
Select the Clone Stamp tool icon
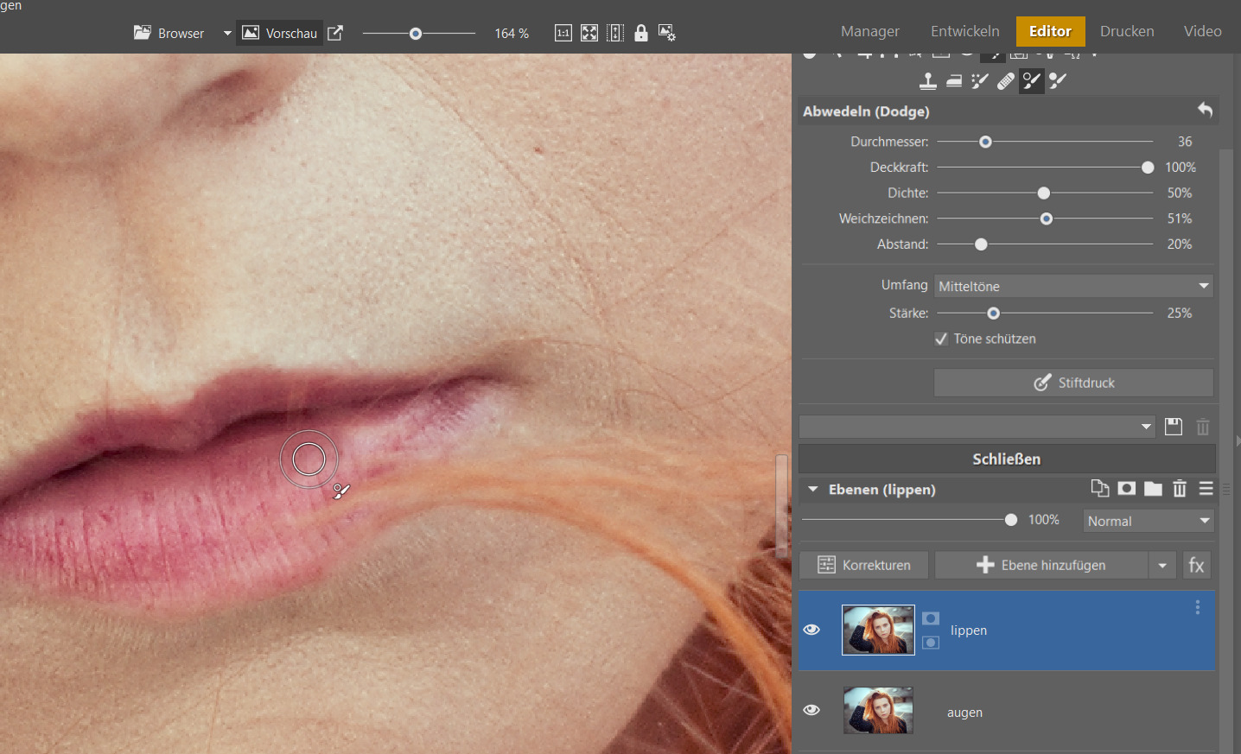(x=927, y=81)
